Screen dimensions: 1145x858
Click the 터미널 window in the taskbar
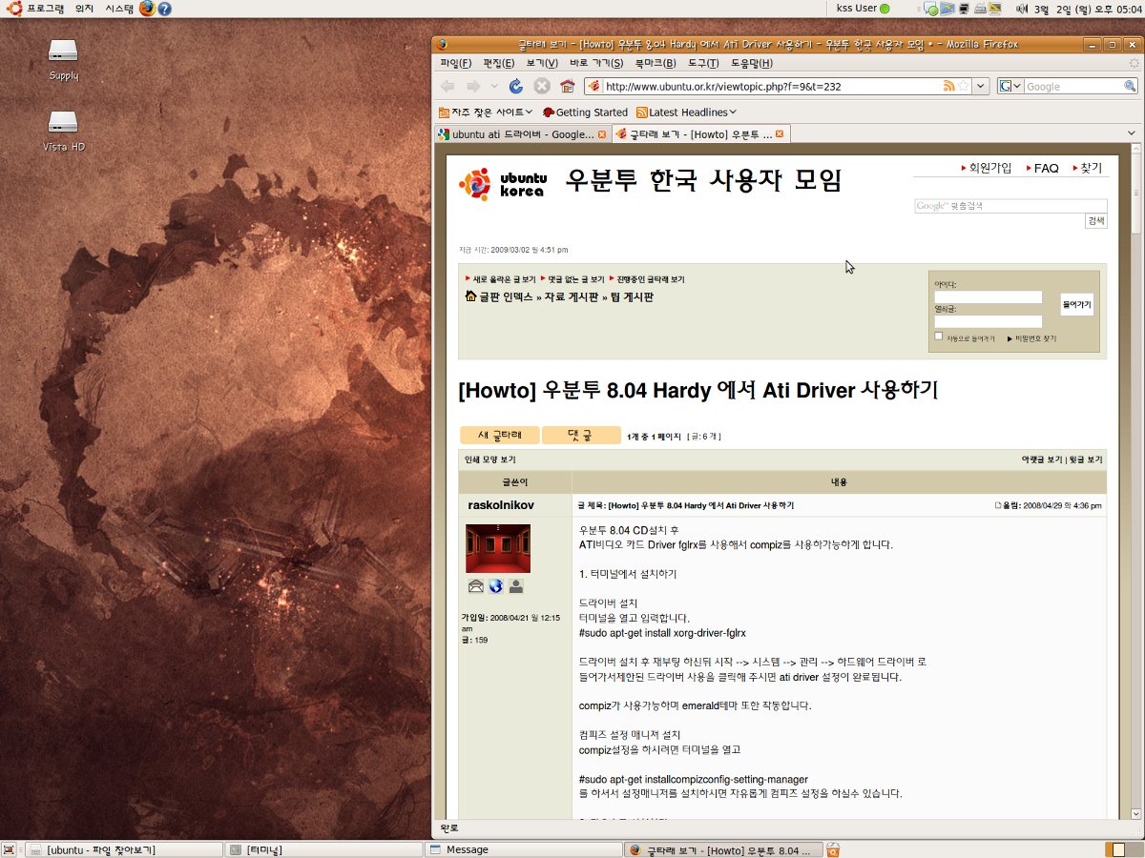coord(324,849)
